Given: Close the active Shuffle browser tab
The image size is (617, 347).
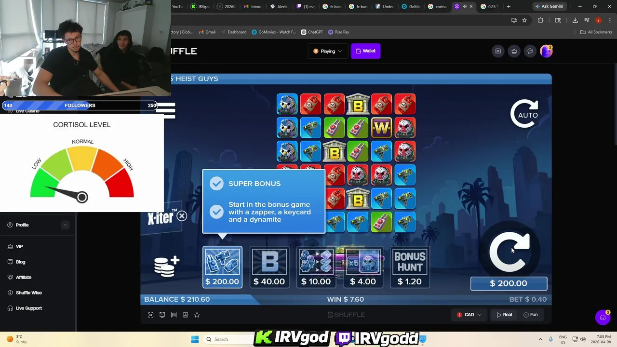Looking at the screenshot, I should pos(471,6).
